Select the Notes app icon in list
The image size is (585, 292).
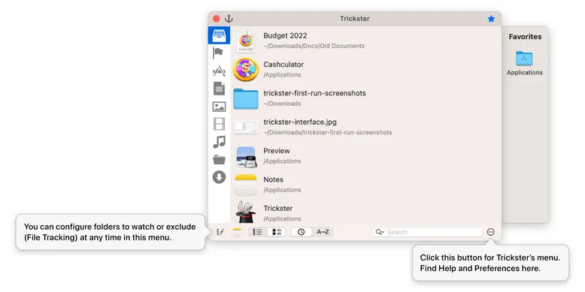click(x=245, y=185)
